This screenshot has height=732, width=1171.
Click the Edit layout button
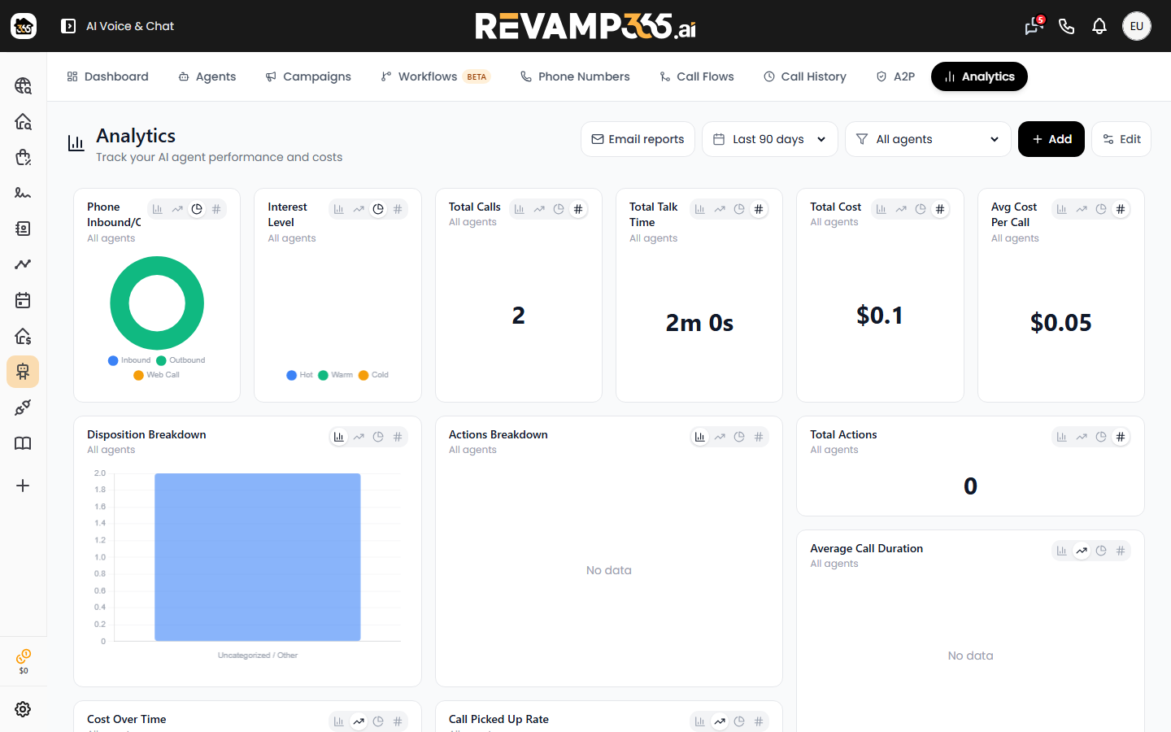[1121, 139]
